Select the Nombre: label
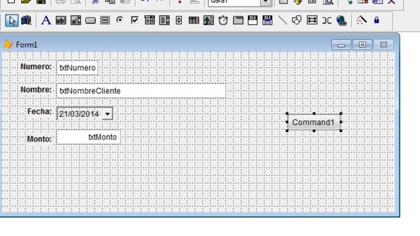The height and width of the screenshot is (236, 420). click(x=36, y=90)
